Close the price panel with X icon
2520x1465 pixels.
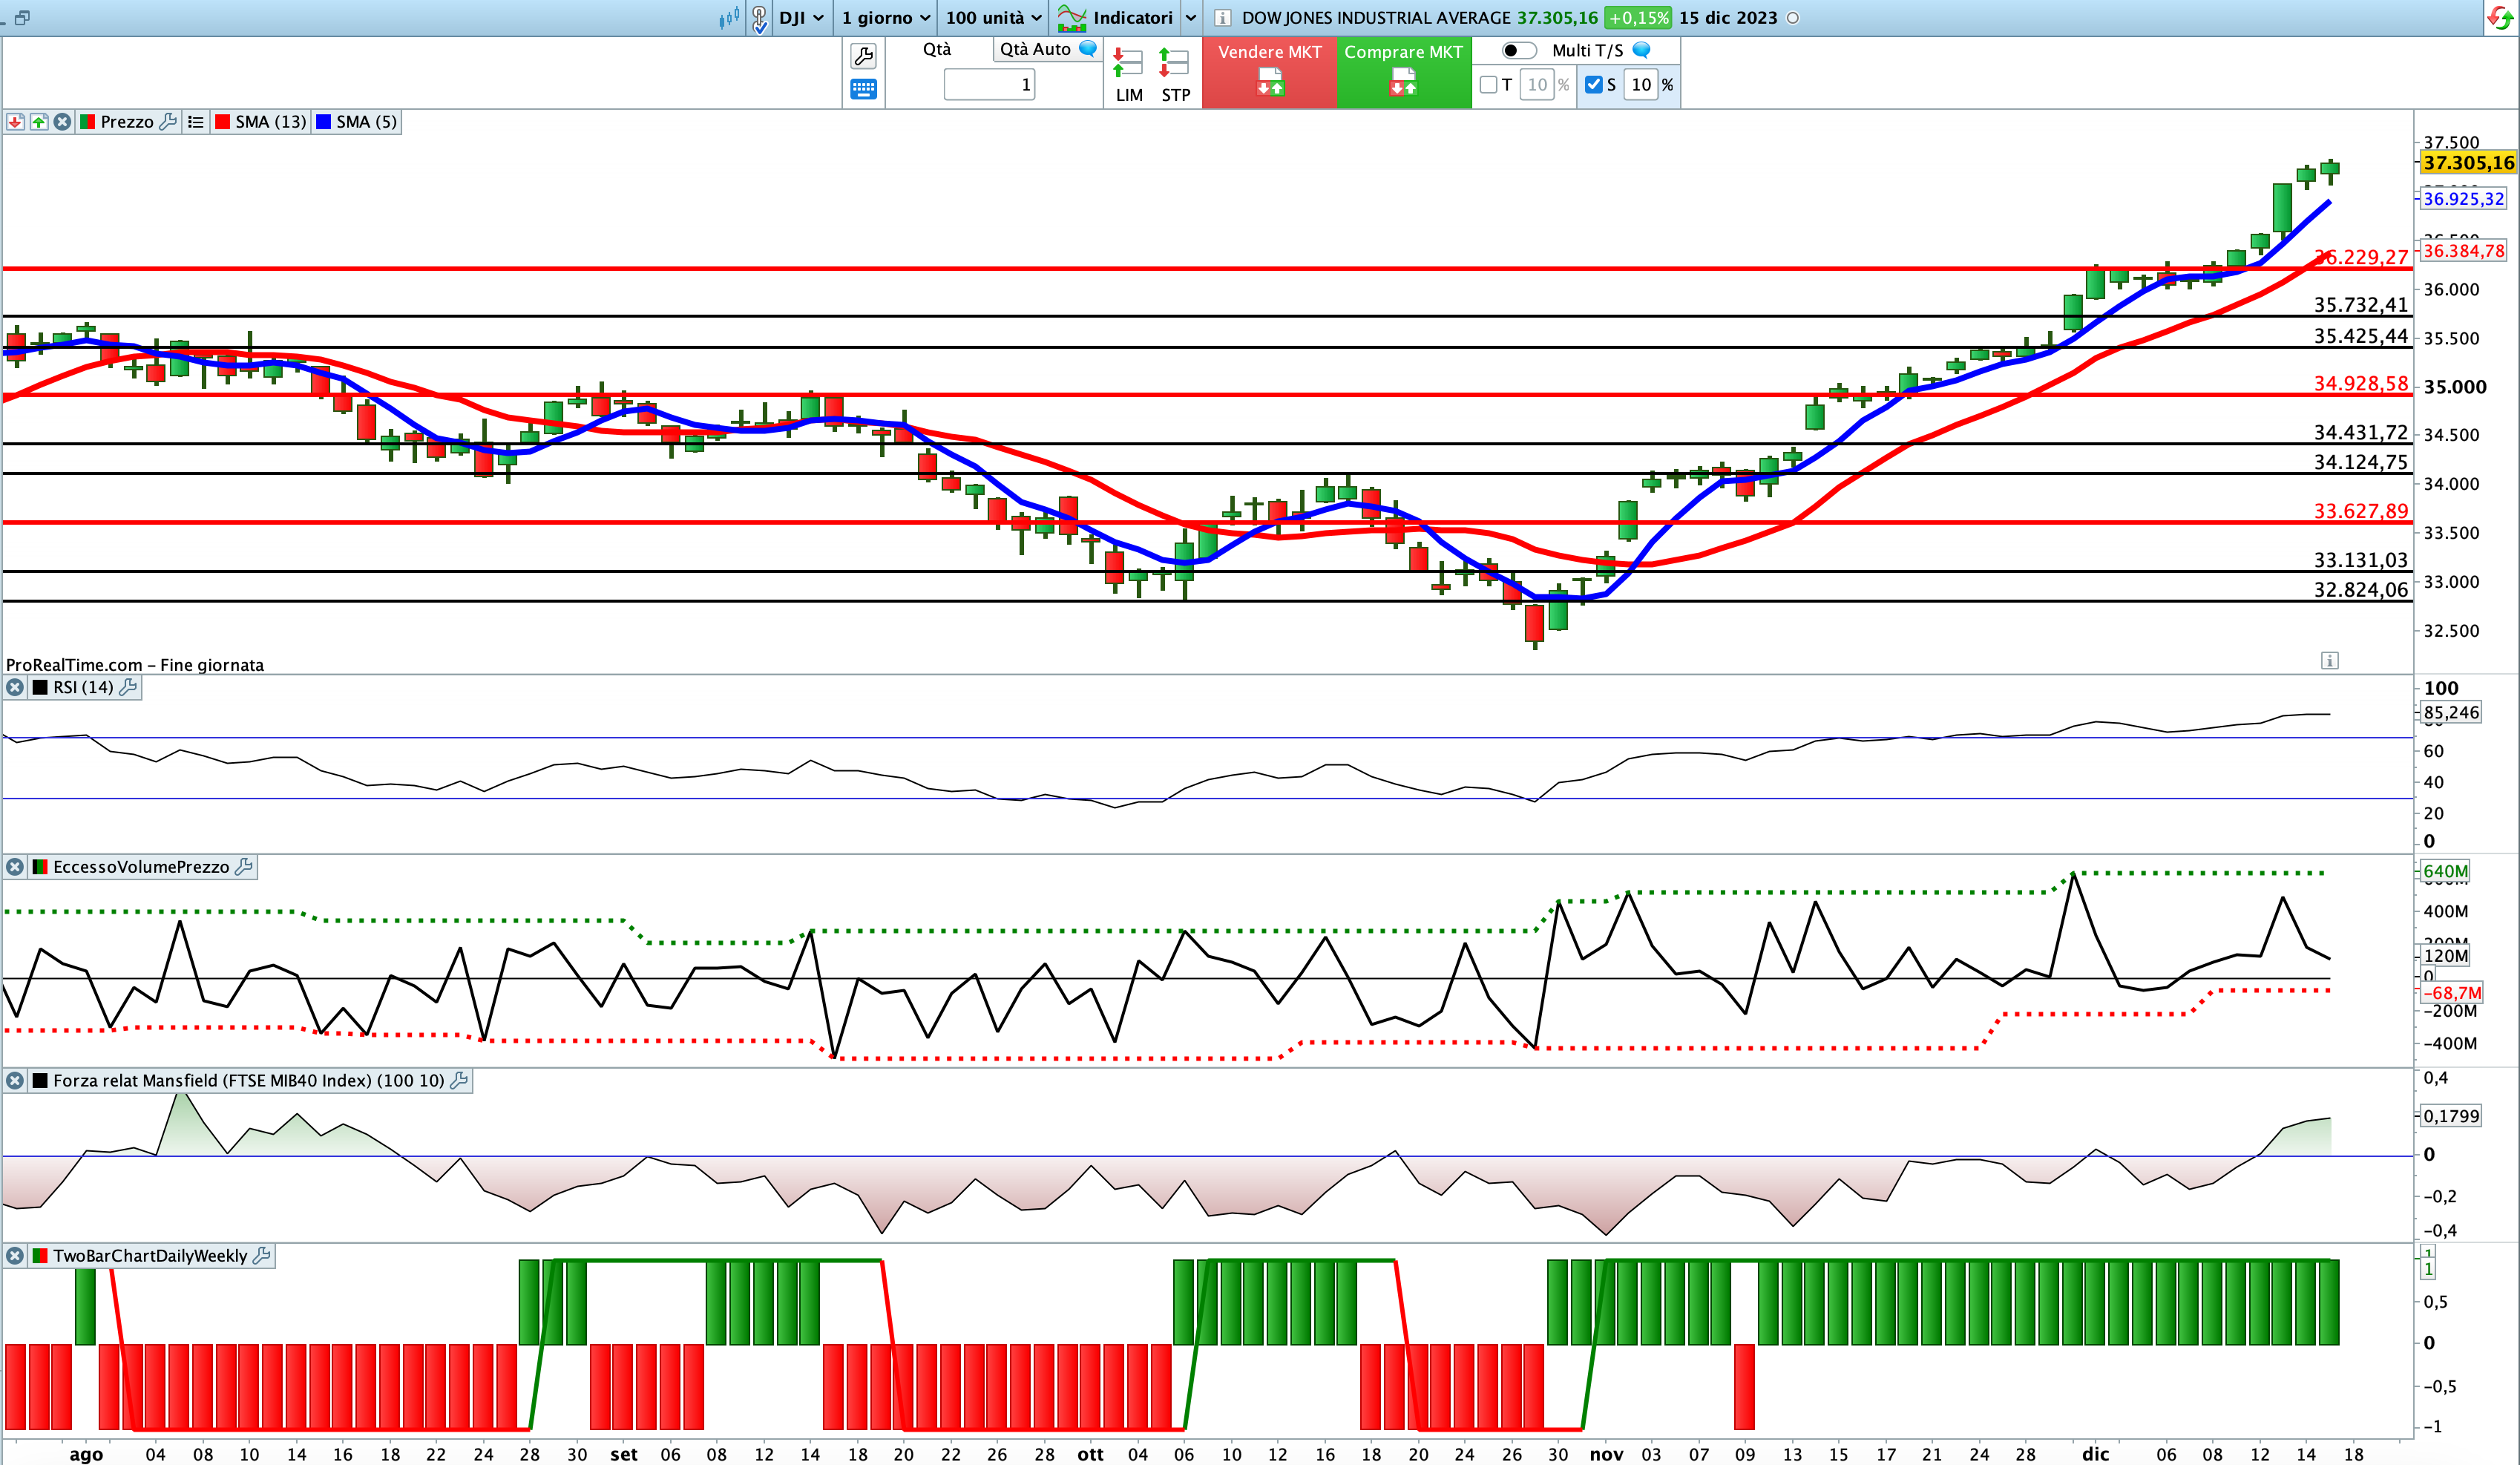coord(62,122)
